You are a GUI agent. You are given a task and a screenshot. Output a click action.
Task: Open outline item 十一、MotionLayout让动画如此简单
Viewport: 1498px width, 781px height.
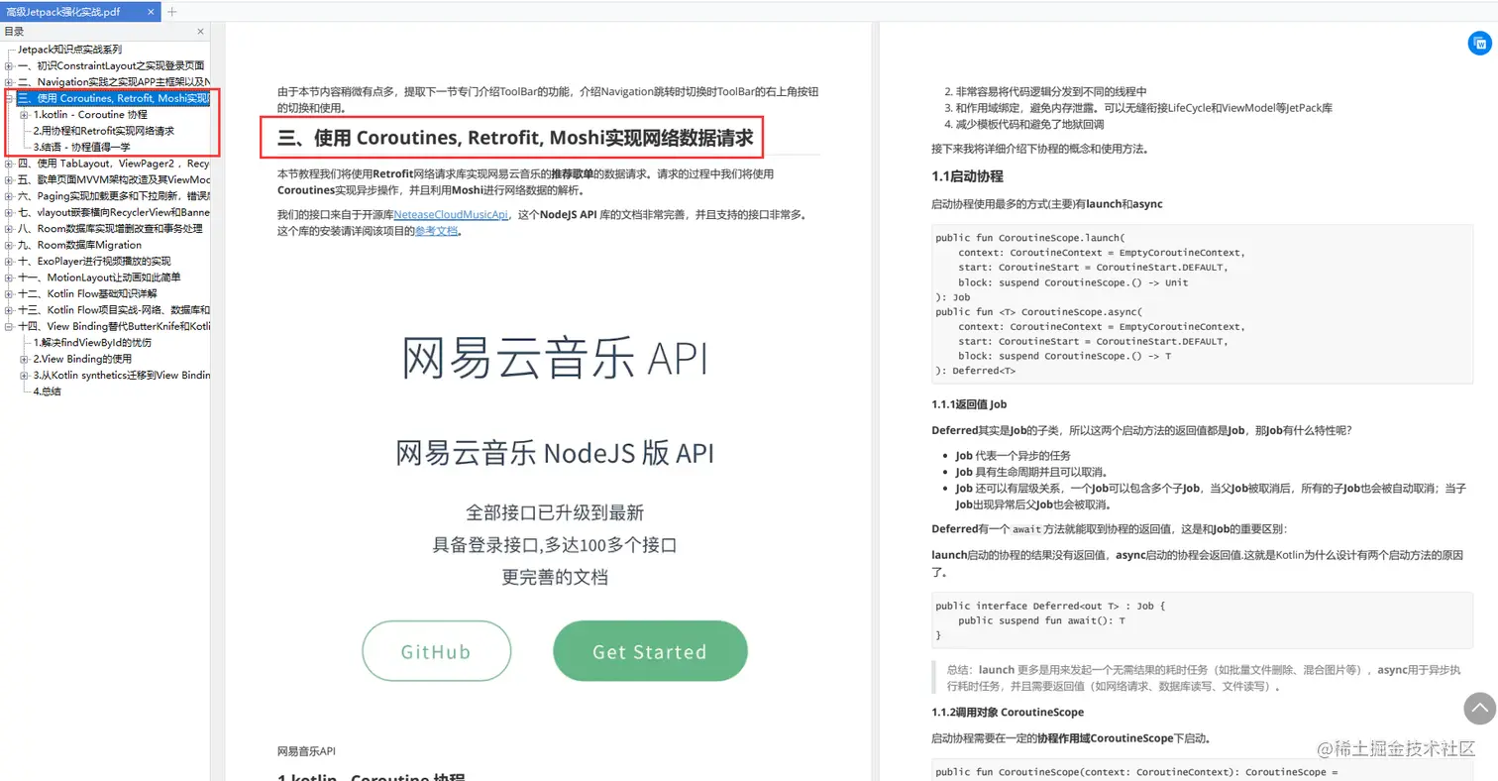[99, 278]
